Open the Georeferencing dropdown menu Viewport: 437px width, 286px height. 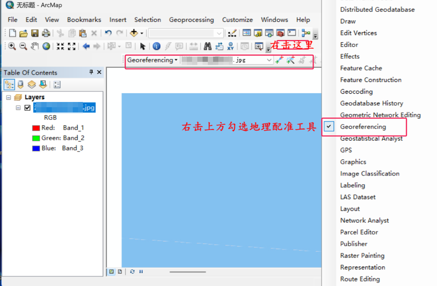tap(152, 60)
